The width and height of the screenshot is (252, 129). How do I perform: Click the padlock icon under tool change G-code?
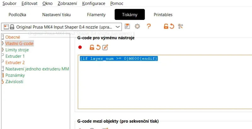[92, 47]
